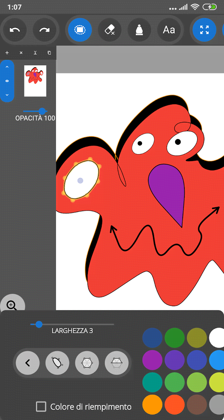
Task: Tap the expand fullscreen arrows icon
Action: click(x=204, y=30)
